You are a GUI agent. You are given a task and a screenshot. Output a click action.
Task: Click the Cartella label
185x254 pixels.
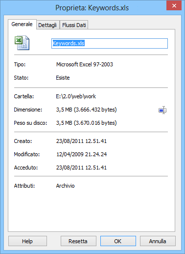coord(24,96)
